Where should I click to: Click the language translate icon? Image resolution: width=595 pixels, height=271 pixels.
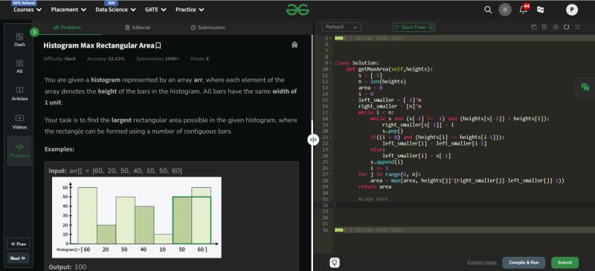[x=541, y=10]
